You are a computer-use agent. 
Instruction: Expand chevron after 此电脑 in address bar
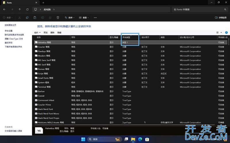[54, 9]
